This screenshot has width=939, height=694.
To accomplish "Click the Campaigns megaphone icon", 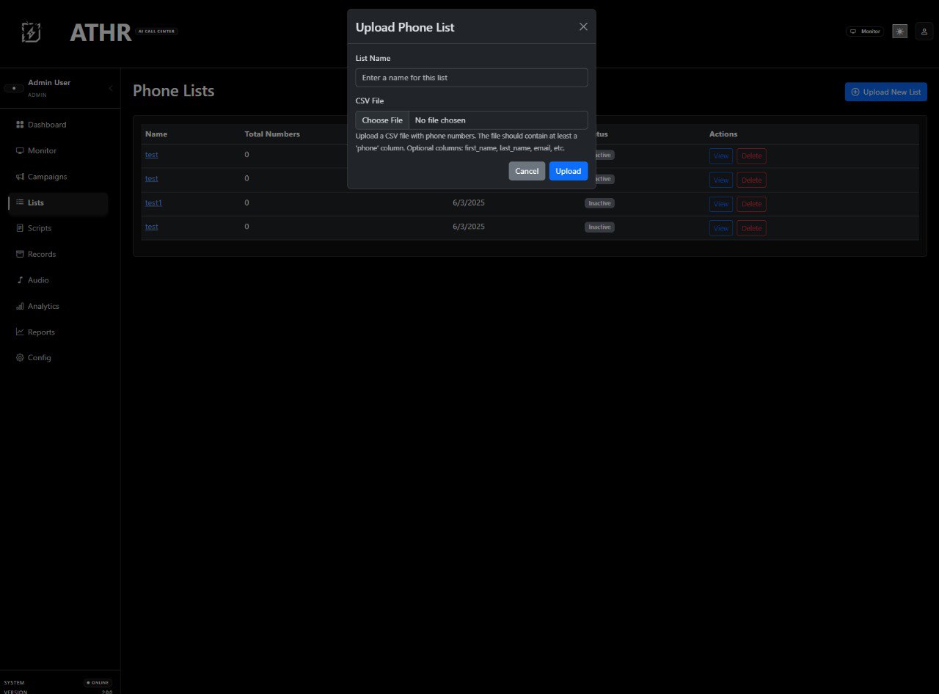I will 20,177.
